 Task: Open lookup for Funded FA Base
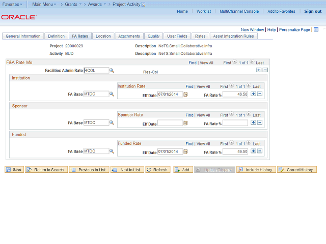pyautogui.click(x=112, y=151)
